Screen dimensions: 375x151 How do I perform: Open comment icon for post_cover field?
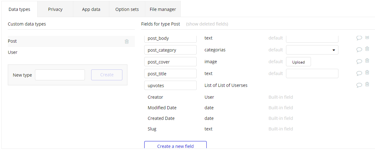click(x=359, y=61)
